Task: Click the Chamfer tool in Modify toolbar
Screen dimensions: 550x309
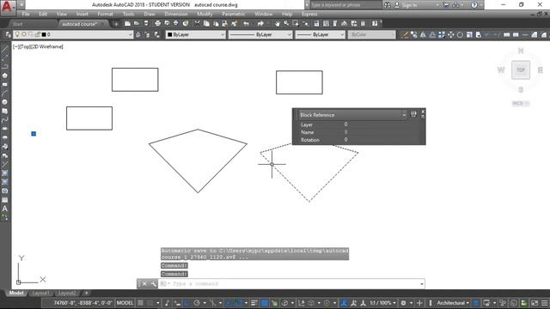Action: (x=534, y=34)
